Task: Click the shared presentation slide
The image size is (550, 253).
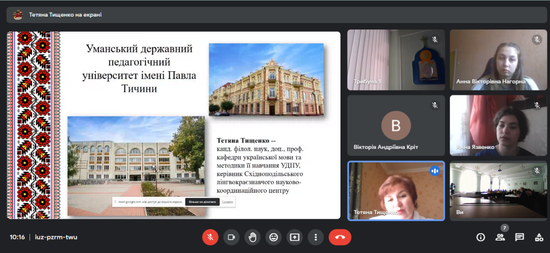Action: coord(173,125)
